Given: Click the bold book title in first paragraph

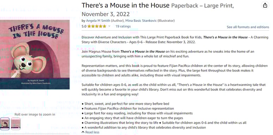Looking at the screenshot, I should click(225, 37).
